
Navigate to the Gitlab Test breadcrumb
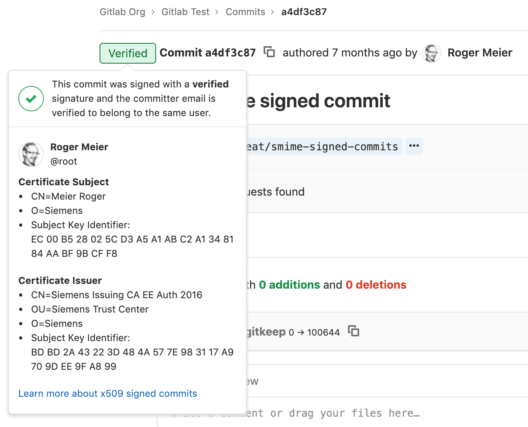185,12
